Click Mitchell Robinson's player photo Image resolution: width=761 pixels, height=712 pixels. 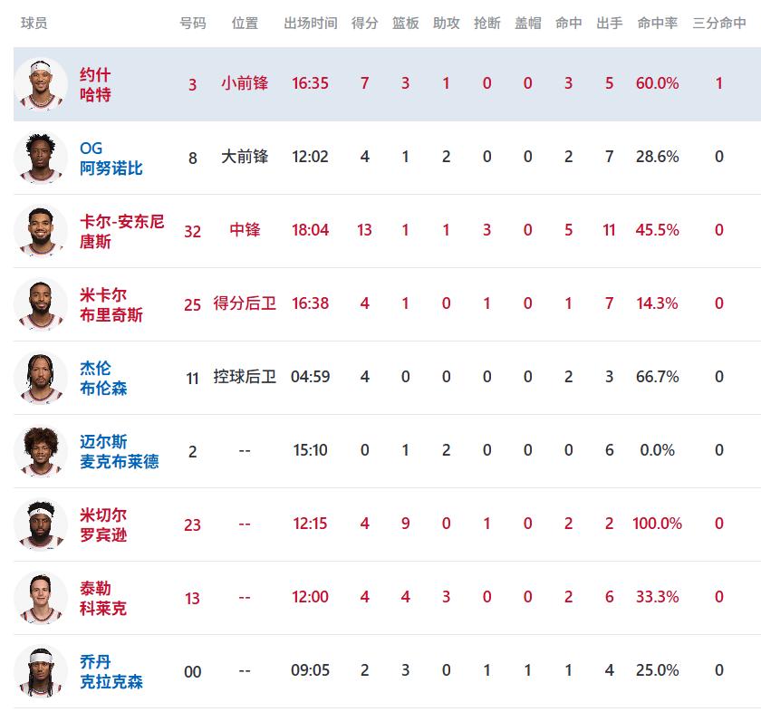[41, 524]
